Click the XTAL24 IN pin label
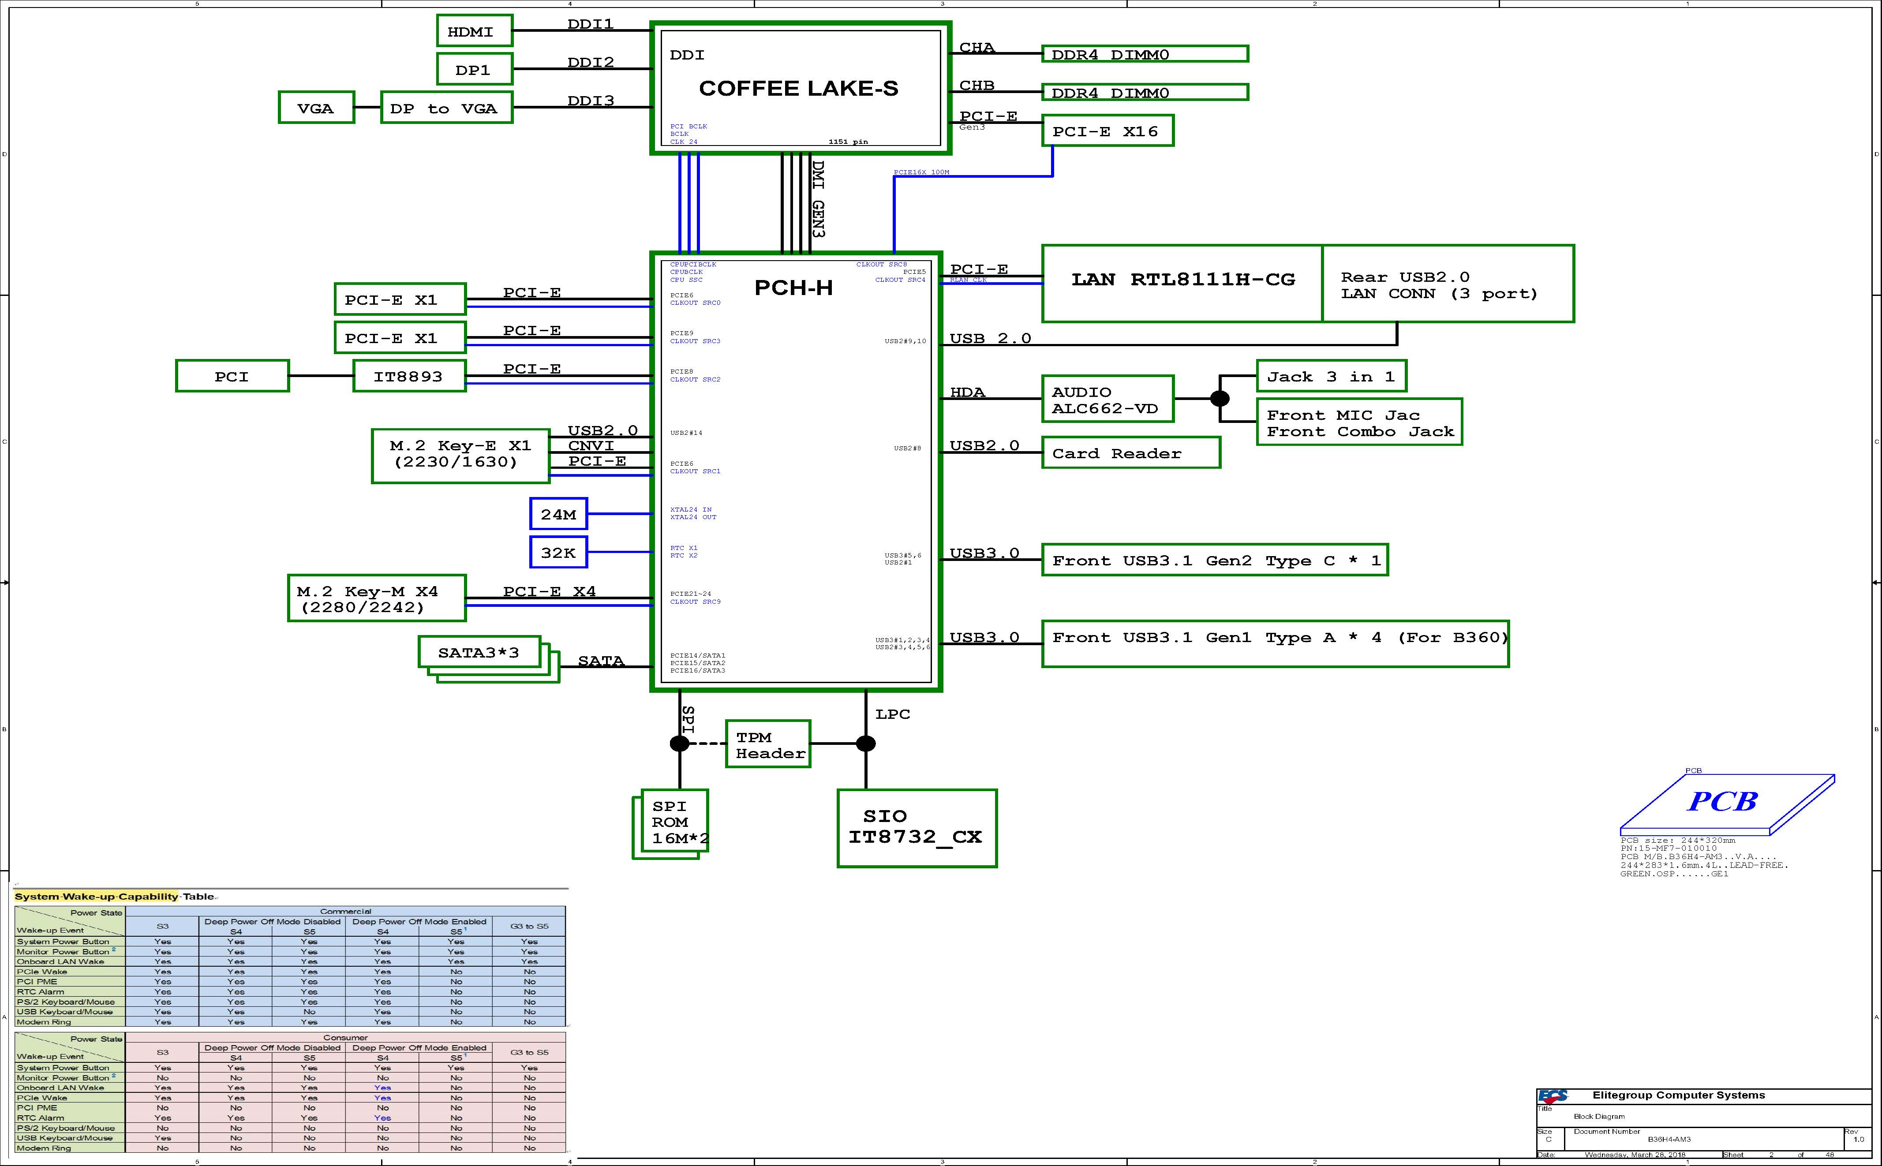This screenshot has height=1166, width=1882. [x=691, y=510]
